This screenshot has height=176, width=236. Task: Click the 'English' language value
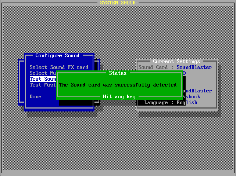pyautogui.click(x=187, y=102)
